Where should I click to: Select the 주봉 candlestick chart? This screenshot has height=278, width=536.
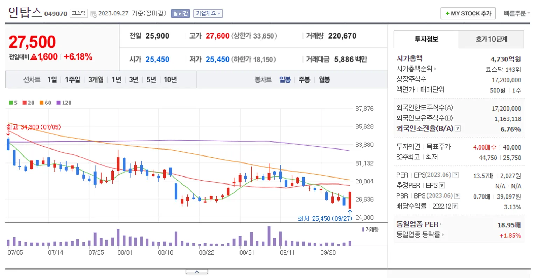304,79
